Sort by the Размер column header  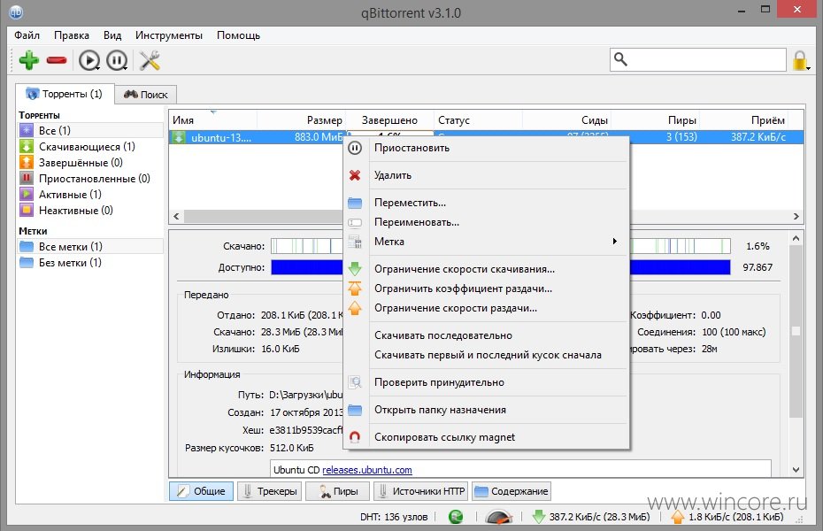301,120
